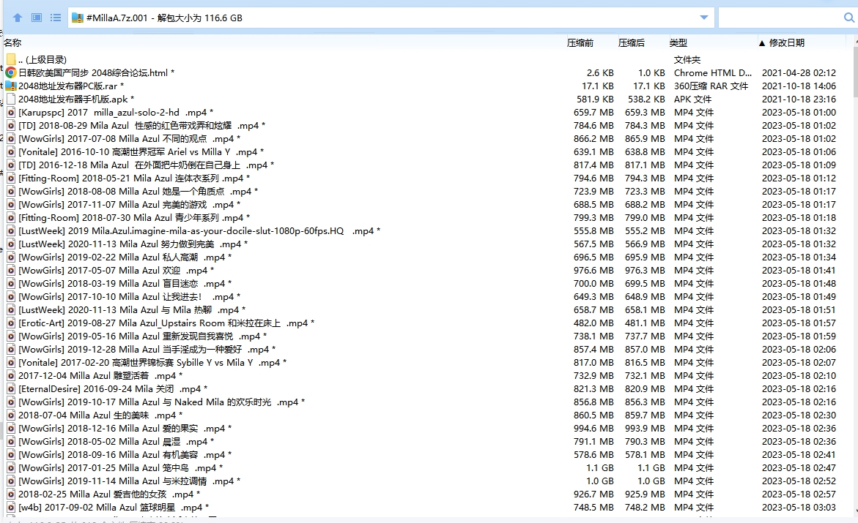Click the 360压缩 RAR 文件 type cell

coord(711,86)
